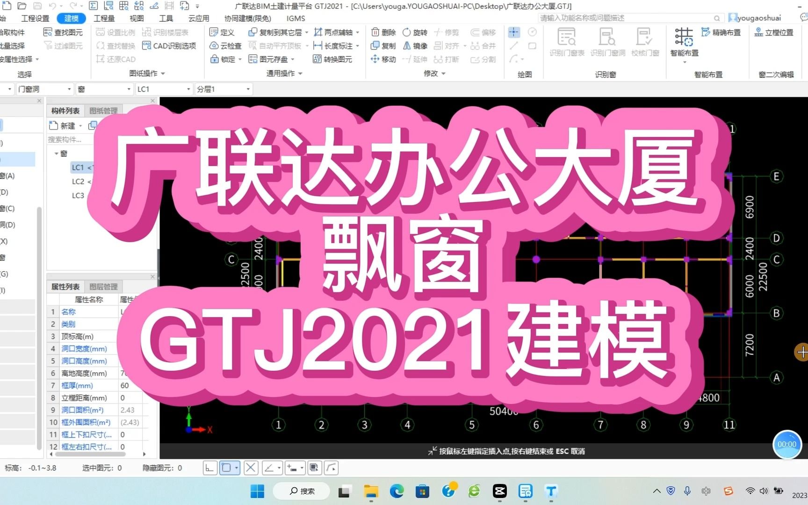The height and width of the screenshot is (505, 808).
Task: Open the 工程设置 ribbon tab
Action: [35, 18]
